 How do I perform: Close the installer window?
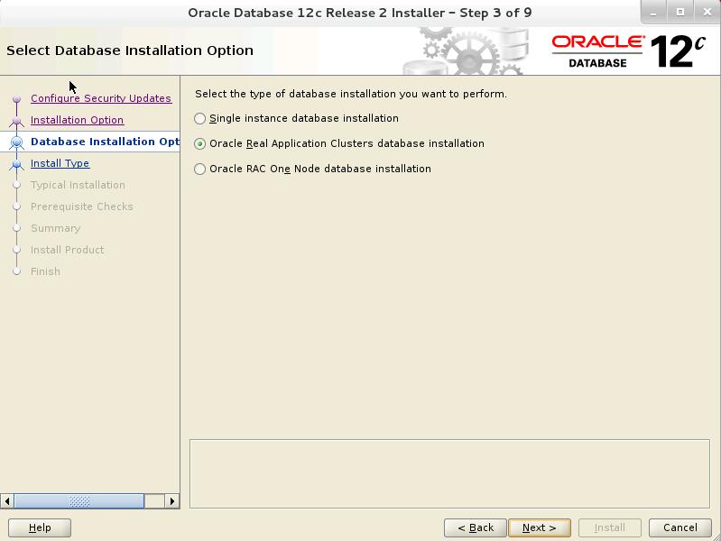[707, 13]
